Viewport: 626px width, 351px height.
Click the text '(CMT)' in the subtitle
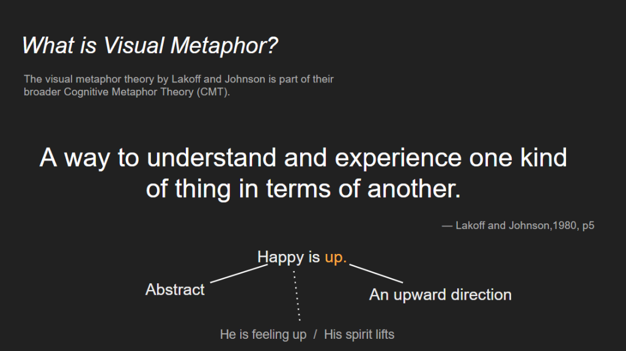[212, 92]
